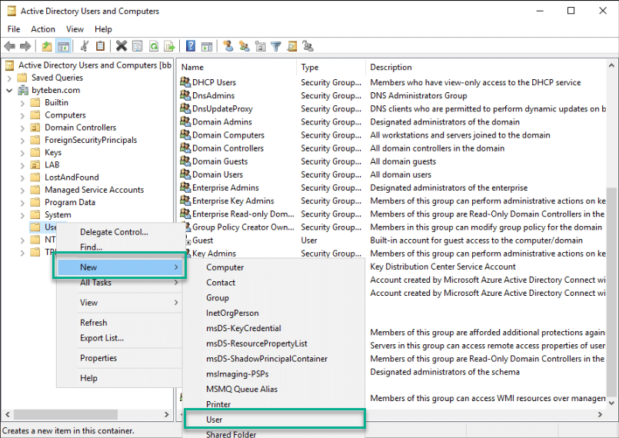Expand the Program Data container
The width and height of the screenshot is (619, 438).
click(22, 203)
